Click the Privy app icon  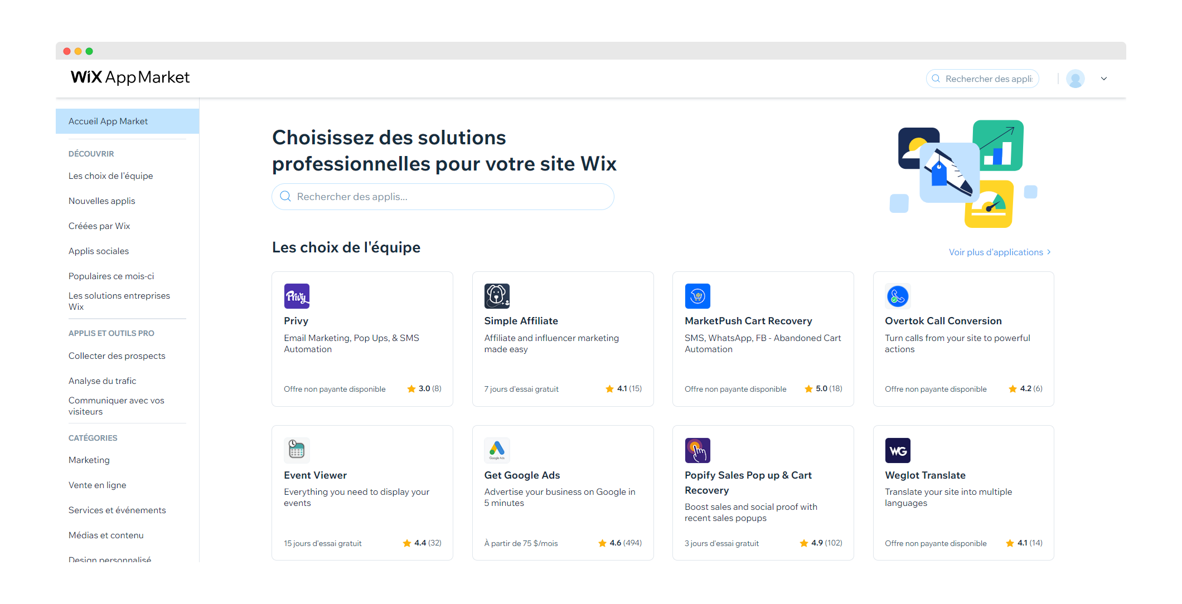[297, 296]
